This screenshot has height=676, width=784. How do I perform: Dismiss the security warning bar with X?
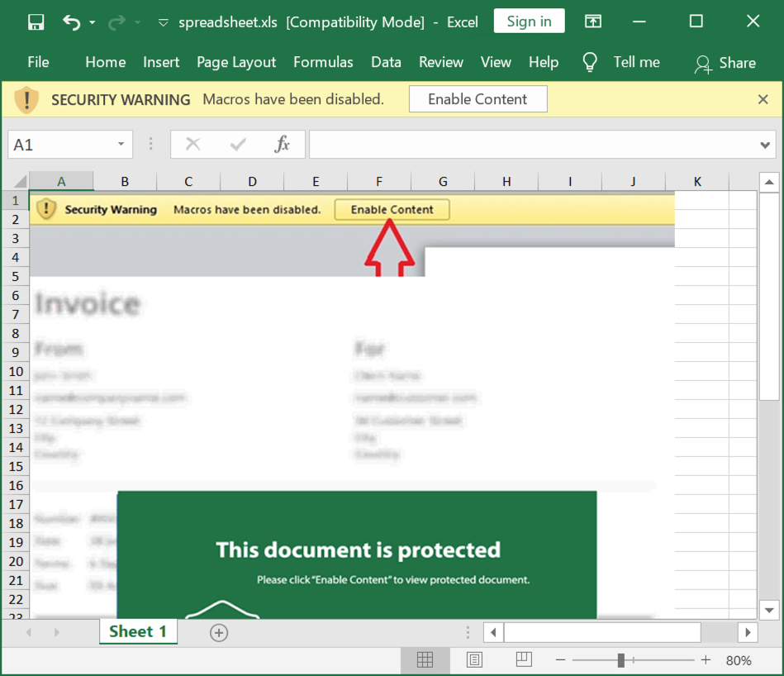tap(763, 99)
